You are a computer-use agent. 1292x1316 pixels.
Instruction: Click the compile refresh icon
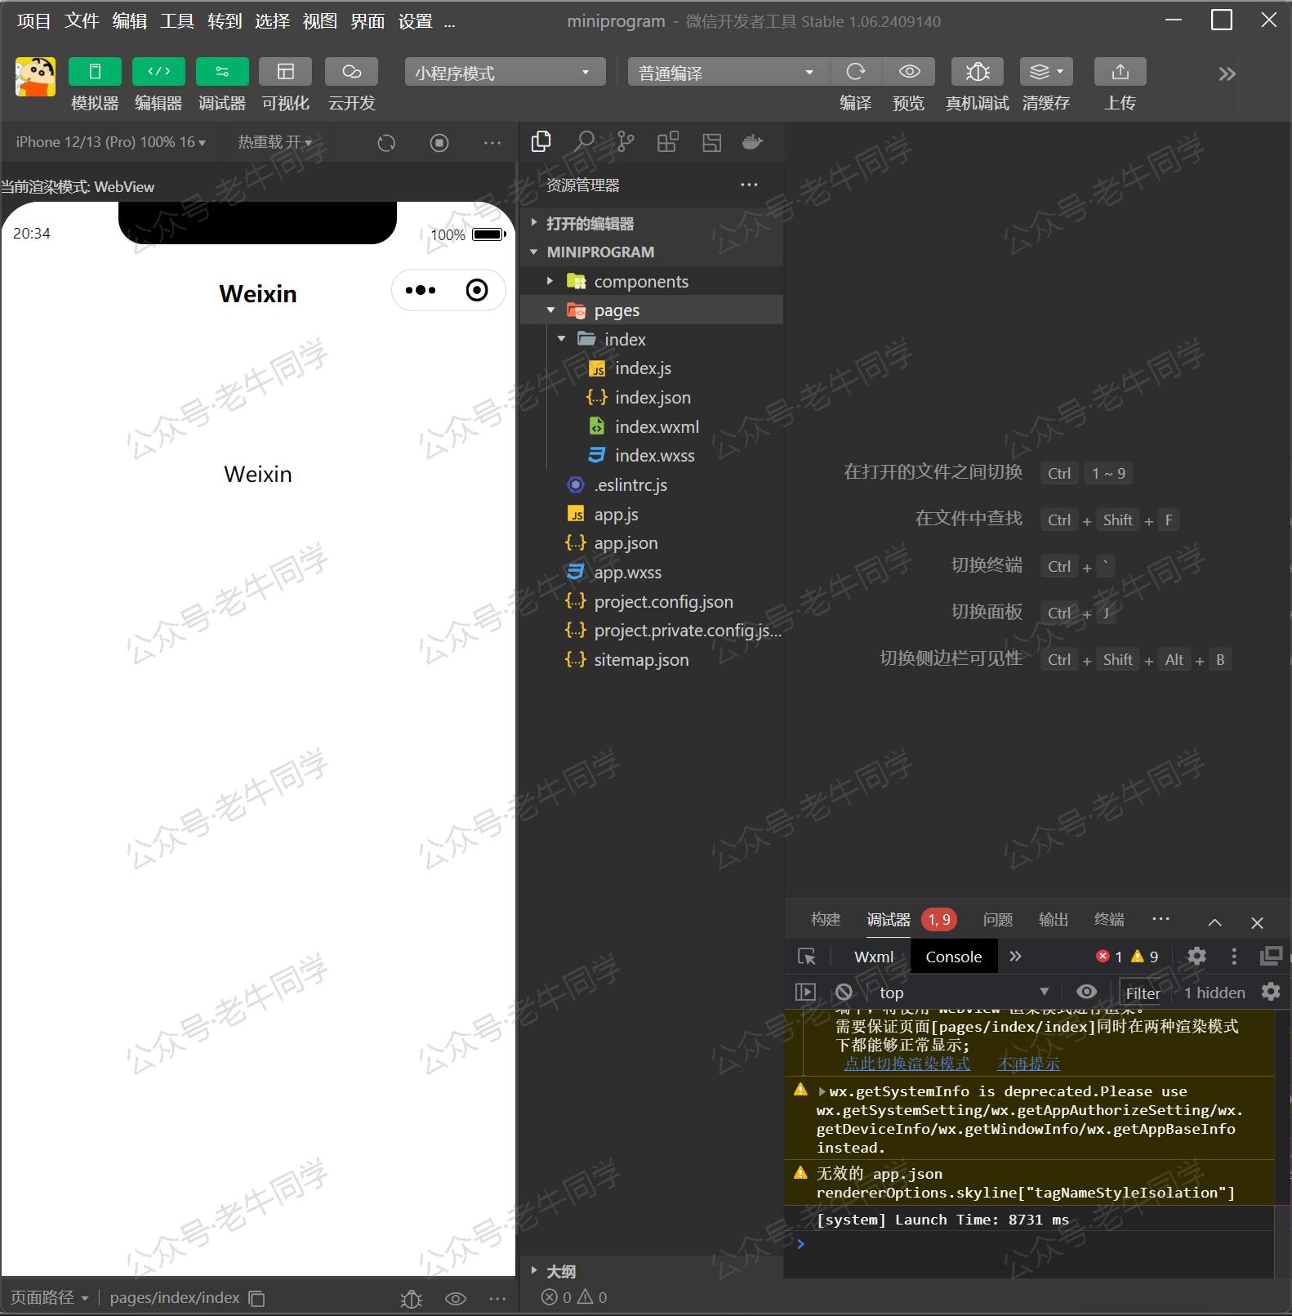point(856,72)
